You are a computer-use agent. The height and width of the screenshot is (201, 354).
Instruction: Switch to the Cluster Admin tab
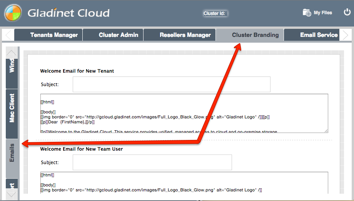coord(113,35)
